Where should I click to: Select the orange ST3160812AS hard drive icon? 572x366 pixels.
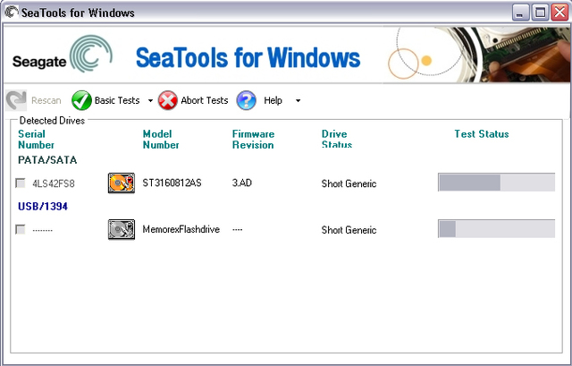(122, 183)
